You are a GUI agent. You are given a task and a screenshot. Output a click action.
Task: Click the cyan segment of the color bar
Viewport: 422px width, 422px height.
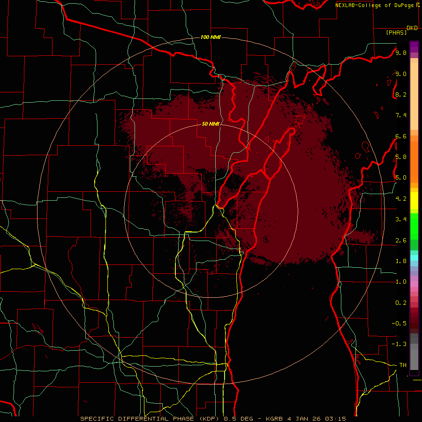[414, 258]
